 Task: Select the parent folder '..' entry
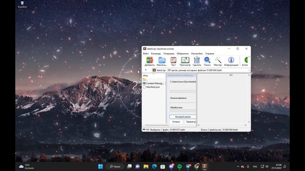145,79
